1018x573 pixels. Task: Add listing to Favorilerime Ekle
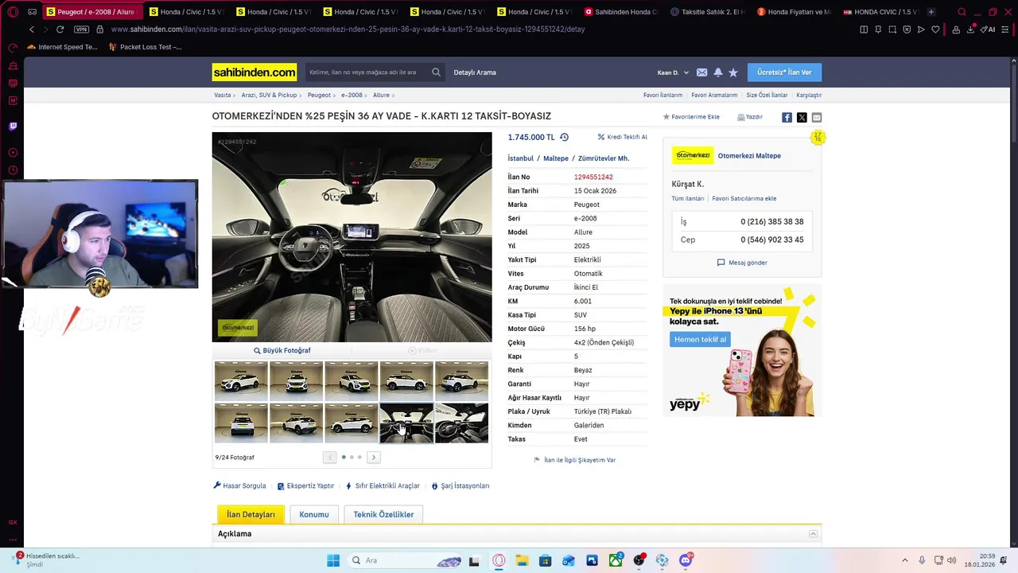[x=691, y=117]
